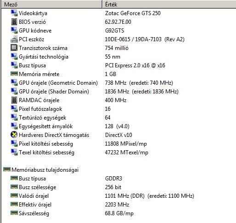Select Pixel futószalagok value 16
Screen dimensions: 236x223
[x=108, y=109]
